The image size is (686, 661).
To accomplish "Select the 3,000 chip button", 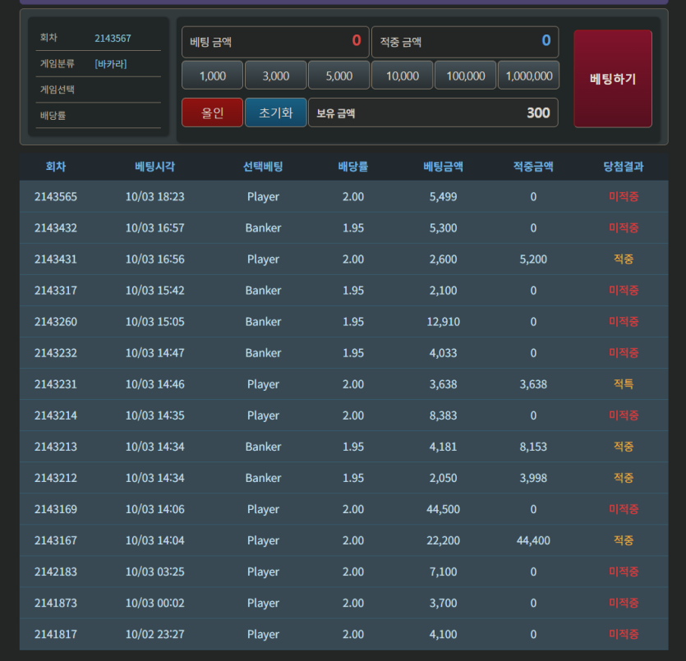I will coord(275,76).
